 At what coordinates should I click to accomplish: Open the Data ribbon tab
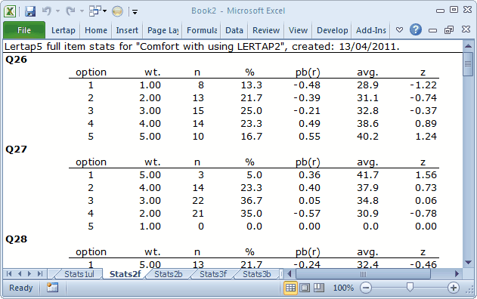pyautogui.click(x=234, y=30)
